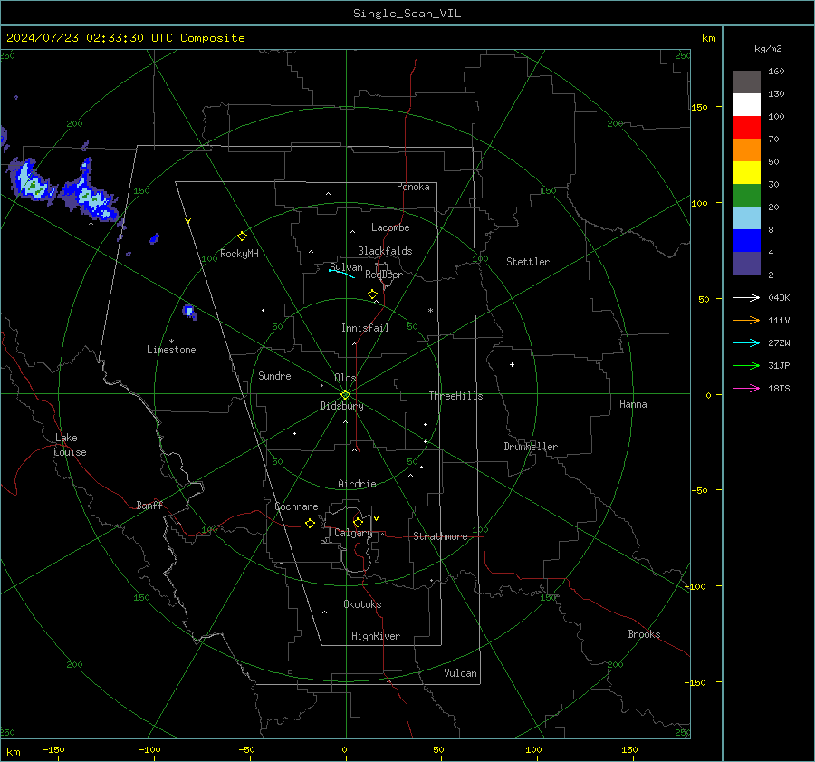
Task: Click the Lake Louise label
Action: click(70, 445)
